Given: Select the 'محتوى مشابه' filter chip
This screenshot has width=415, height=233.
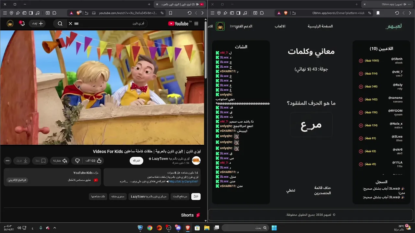Looking at the screenshot, I should coord(117,196).
